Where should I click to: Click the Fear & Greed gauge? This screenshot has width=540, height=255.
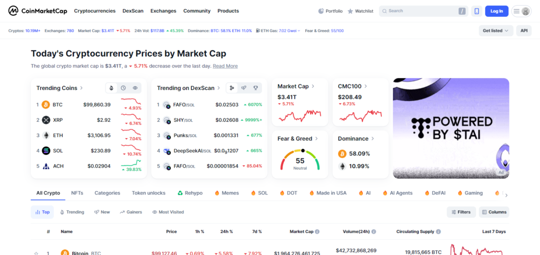(x=300, y=160)
